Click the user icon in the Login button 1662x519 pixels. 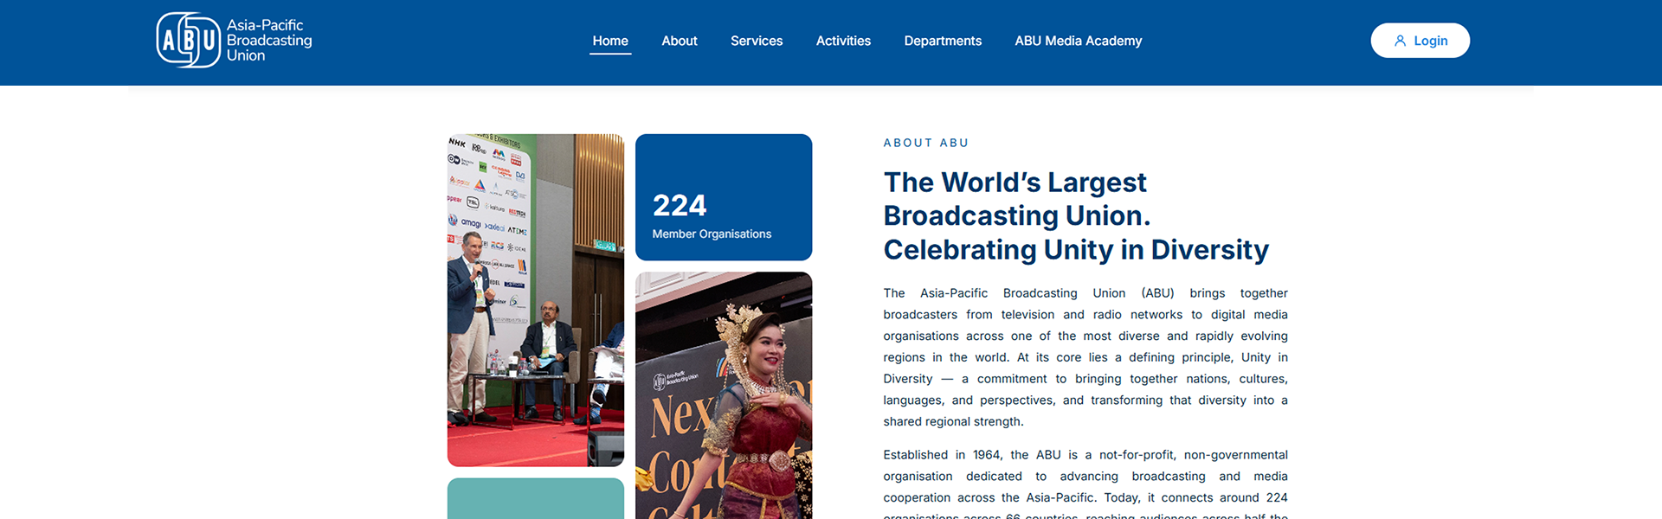(x=1400, y=41)
